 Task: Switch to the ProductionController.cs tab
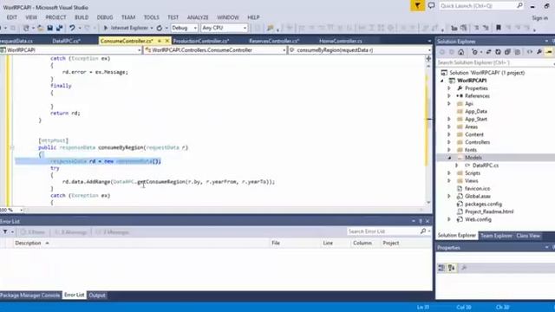(x=201, y=41)
